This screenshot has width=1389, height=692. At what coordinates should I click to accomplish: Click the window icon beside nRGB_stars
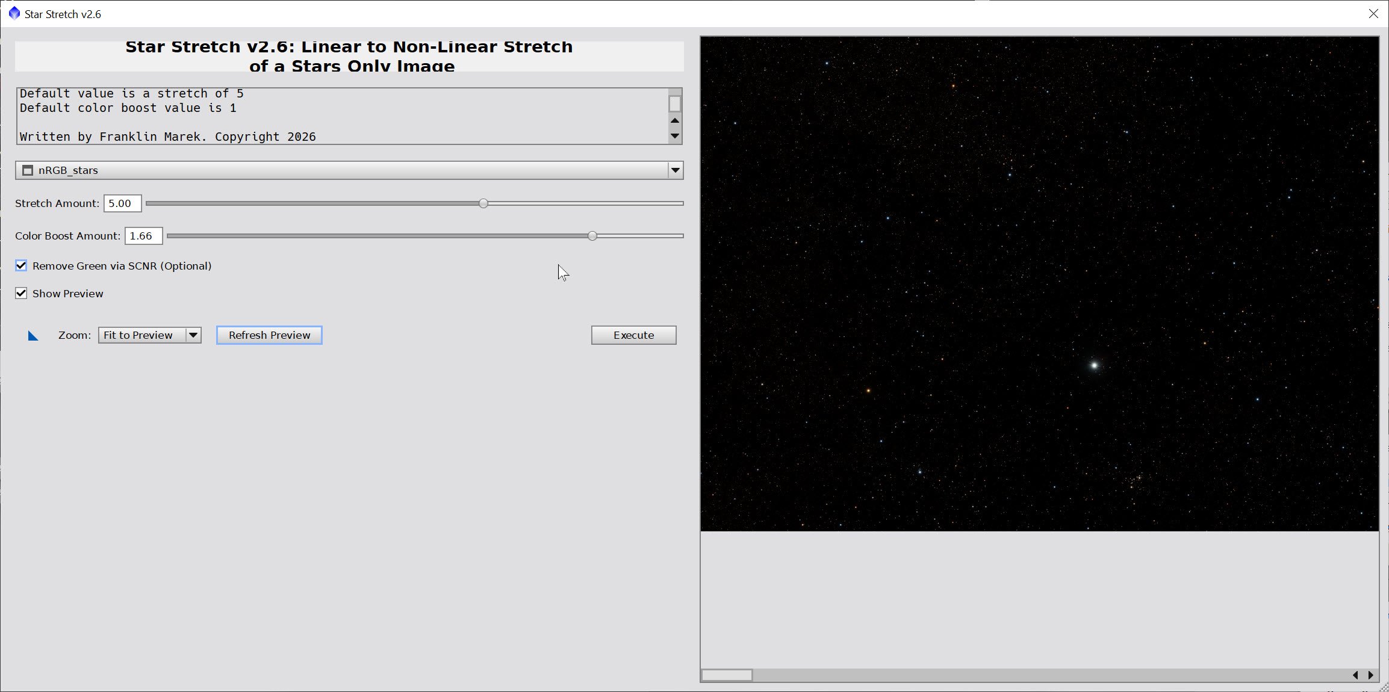coord(28,170)
